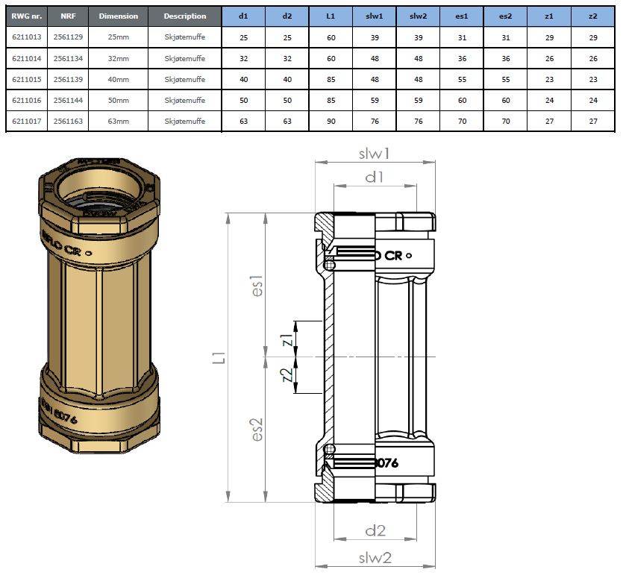Viewport: 623px width, 581px height.
Task: Select RWG number 6211015 cell
Action: click(x=26, y=79)
